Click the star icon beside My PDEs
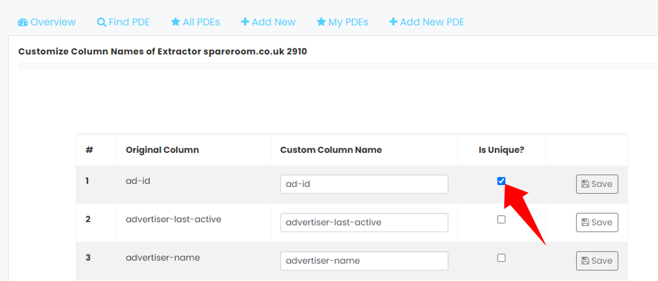 [x=321, y=22]
